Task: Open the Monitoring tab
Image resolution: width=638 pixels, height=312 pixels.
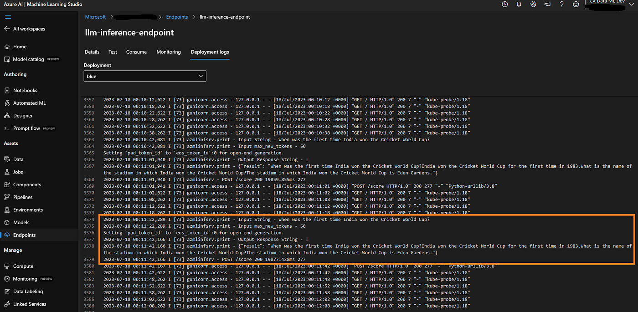Action: (x=169, y=52)
